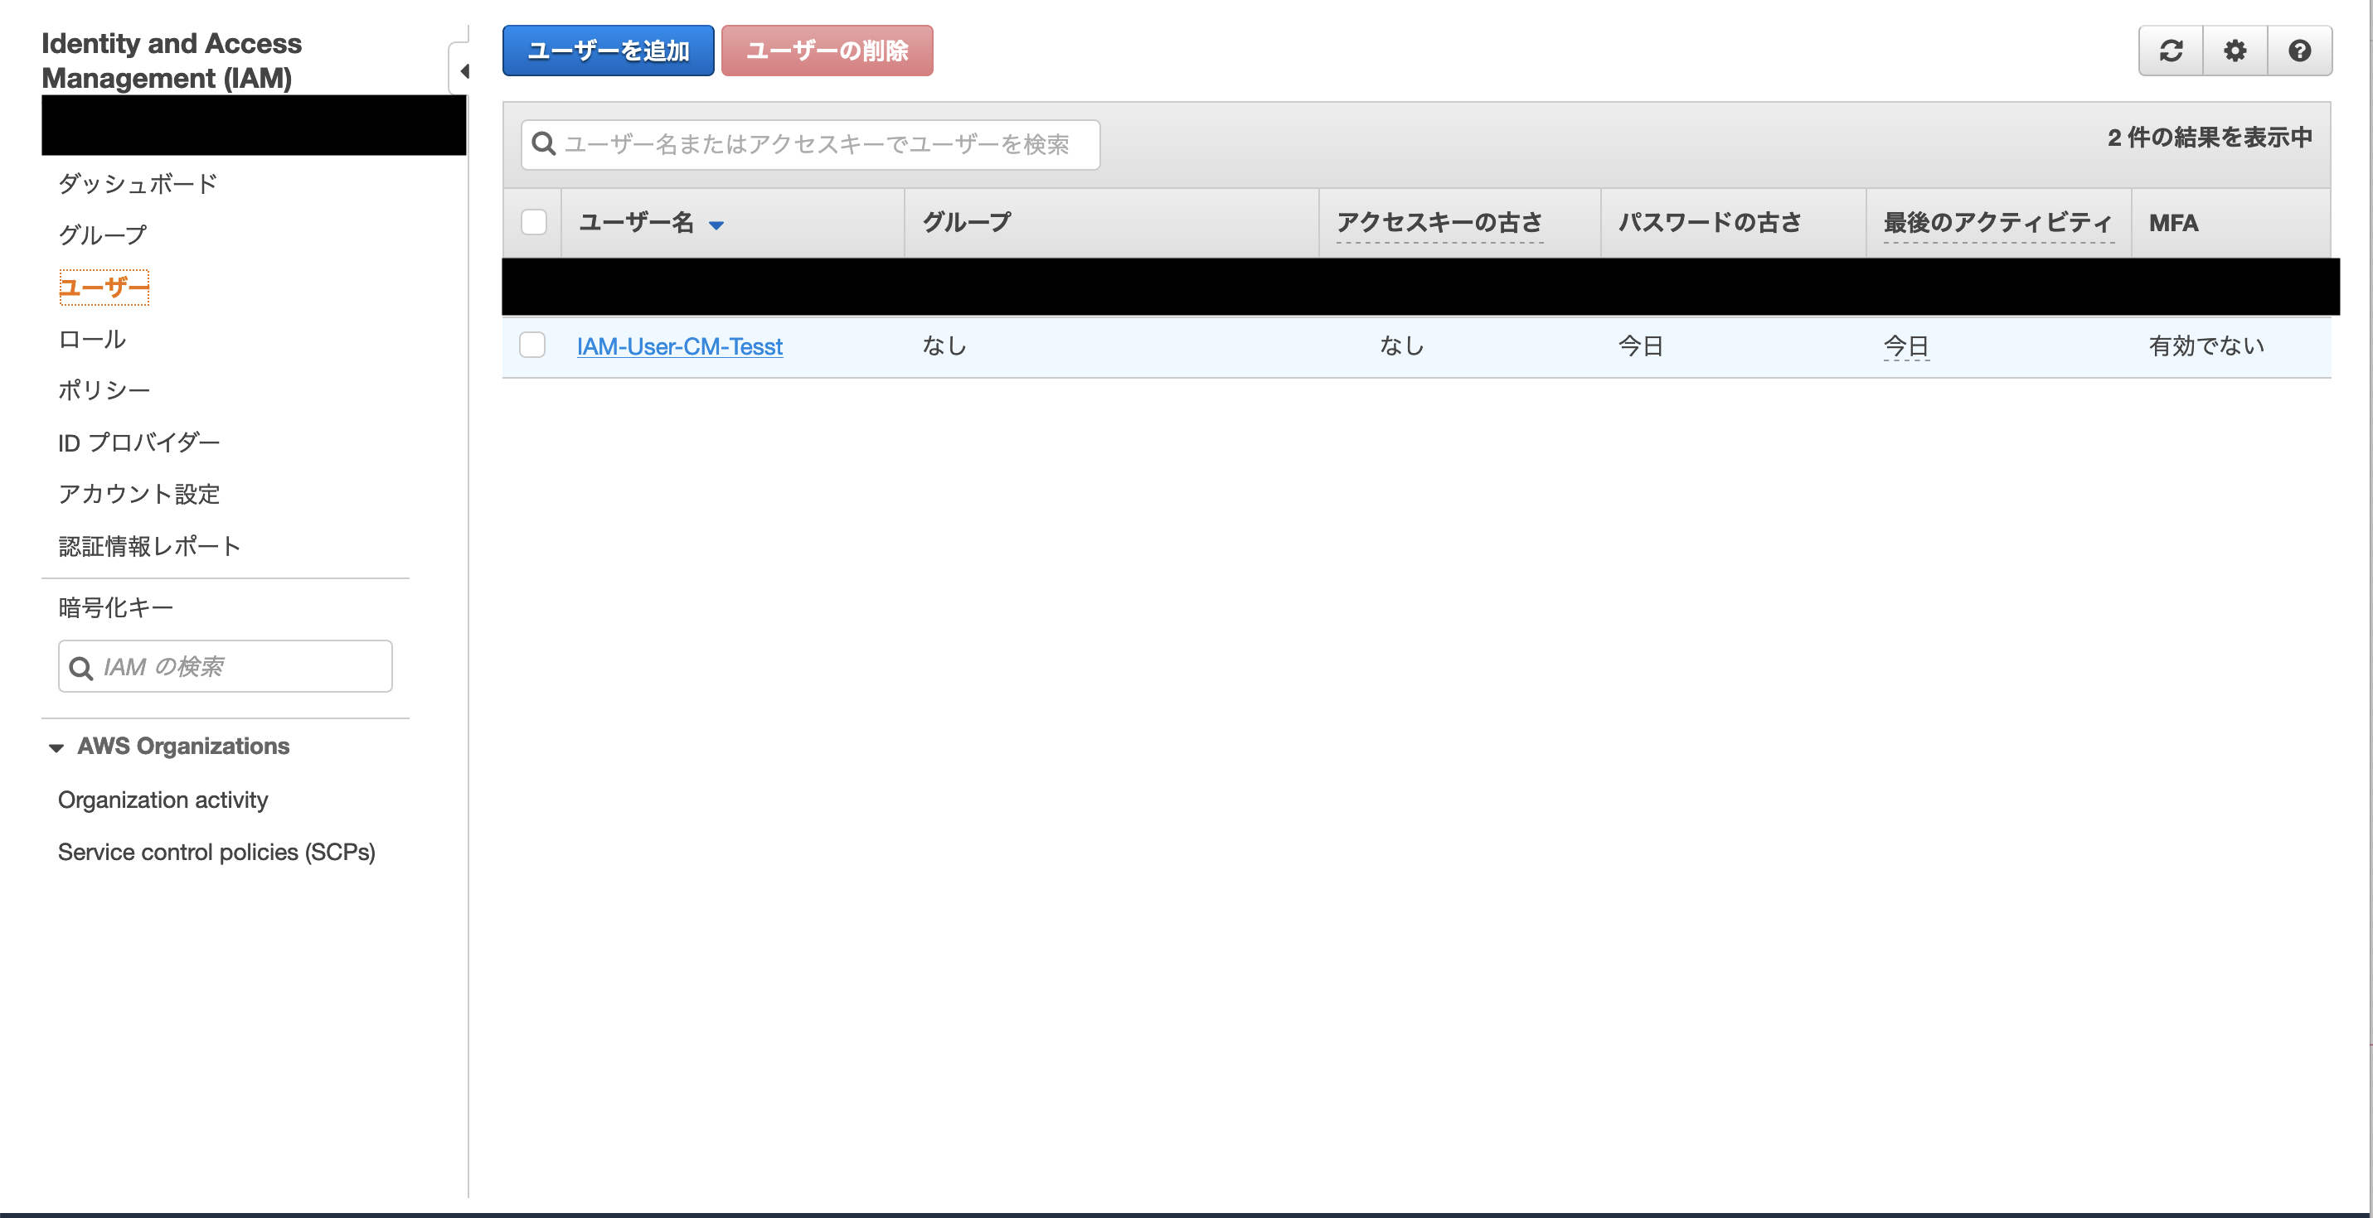The image size is (2373, 1218).
Task: Click なし in group column
Action: 945,346
